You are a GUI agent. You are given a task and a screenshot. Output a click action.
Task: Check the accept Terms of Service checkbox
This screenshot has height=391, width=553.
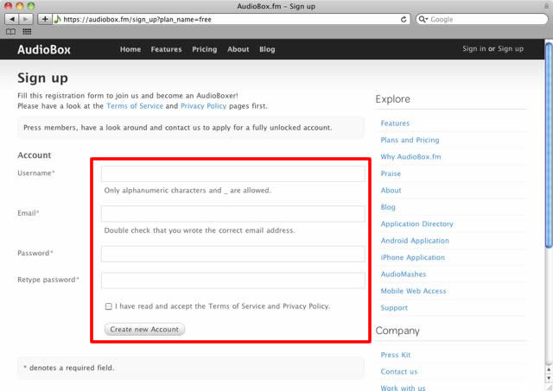(108, 306)
